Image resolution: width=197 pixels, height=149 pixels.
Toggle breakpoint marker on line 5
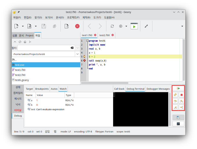point(85,56)
